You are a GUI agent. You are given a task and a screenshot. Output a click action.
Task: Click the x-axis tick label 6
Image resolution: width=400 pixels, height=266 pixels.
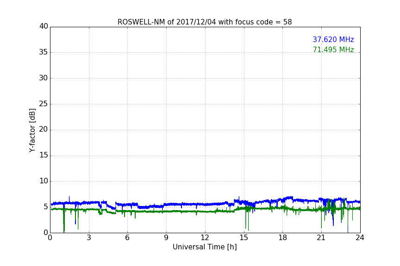click(x=127, y=238)
